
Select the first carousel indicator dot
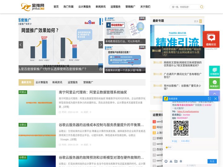point(59,63)
